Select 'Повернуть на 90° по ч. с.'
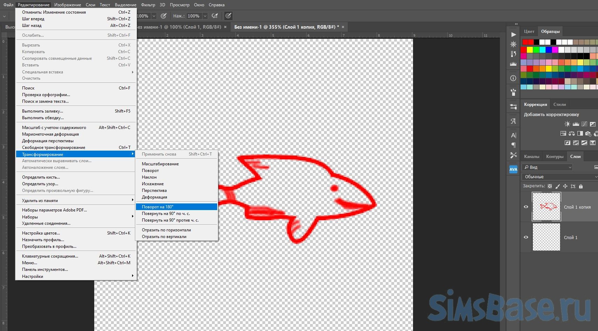 click(166, 214)
